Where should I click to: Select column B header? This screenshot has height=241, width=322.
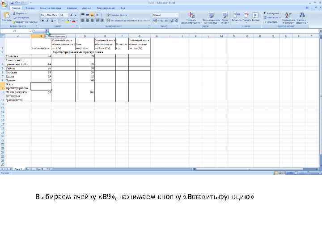point(41,36)
